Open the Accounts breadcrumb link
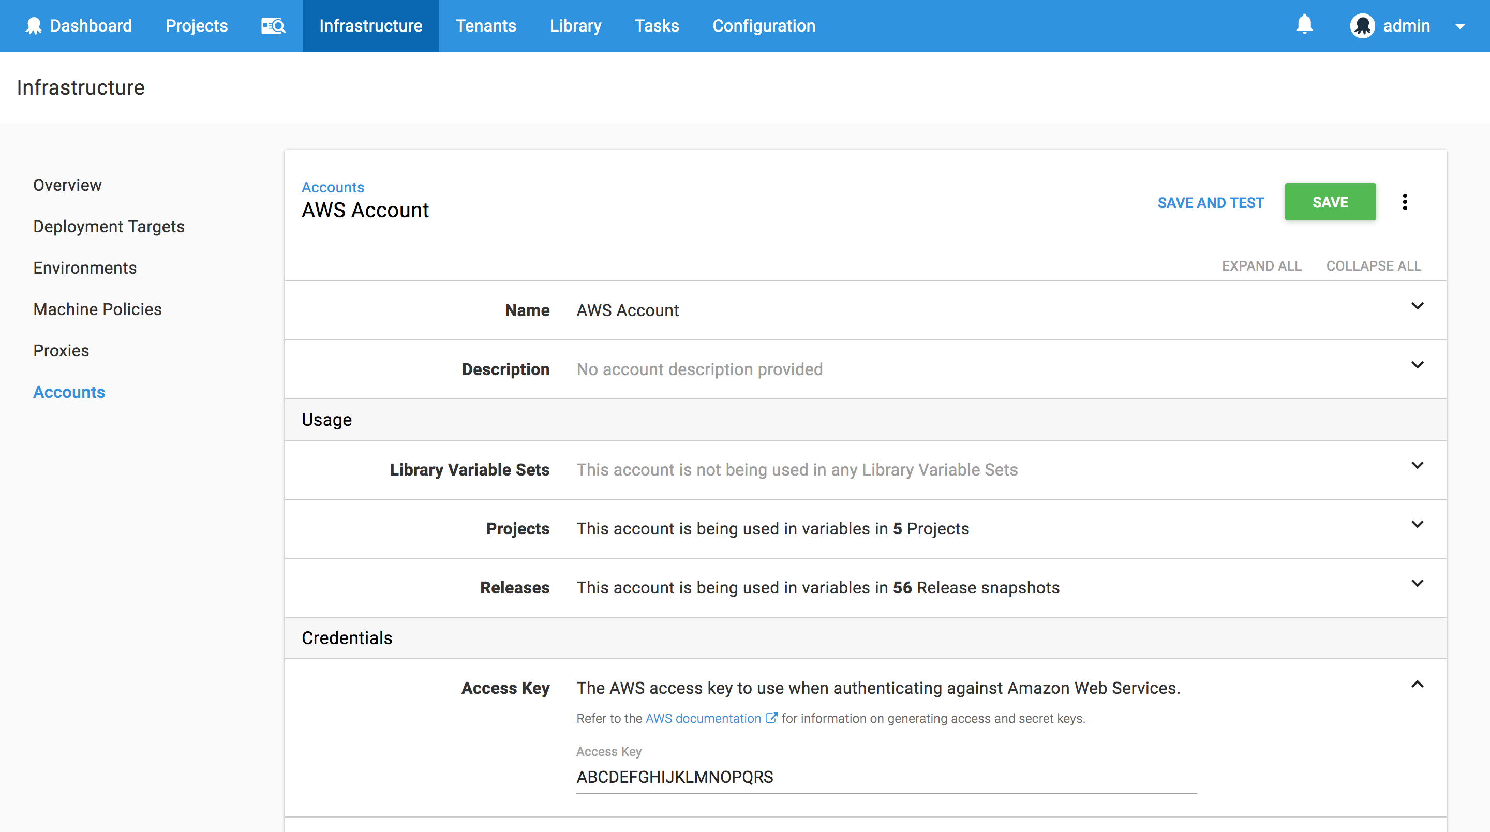The width and height of the screenshot is (1490, 832). pos(333,187)
